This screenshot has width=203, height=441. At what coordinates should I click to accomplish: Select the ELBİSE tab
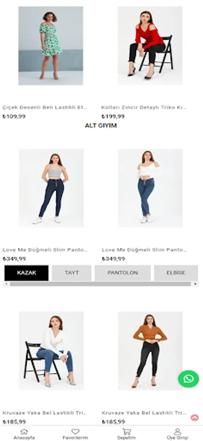[176, 273]
